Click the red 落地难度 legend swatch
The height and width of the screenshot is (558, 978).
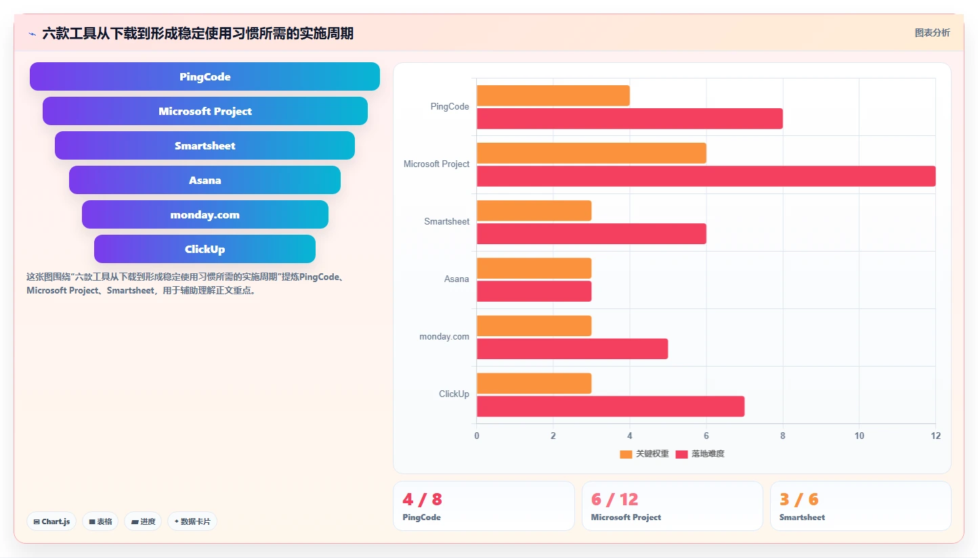tap(681, 454)
